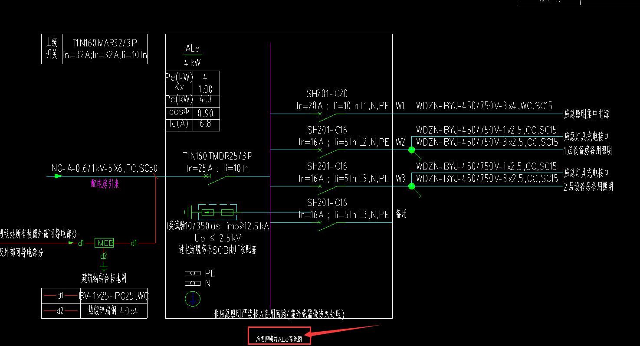Click the Pc(kW) table cell
The height and width of the screenshot is (346, 640).
[179, 101]
